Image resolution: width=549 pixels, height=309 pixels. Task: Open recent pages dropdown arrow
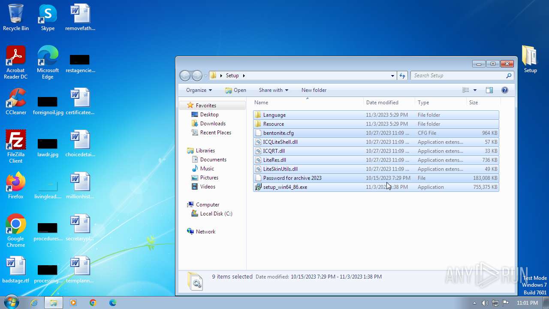pyautogui.click(x=206, y=76)
